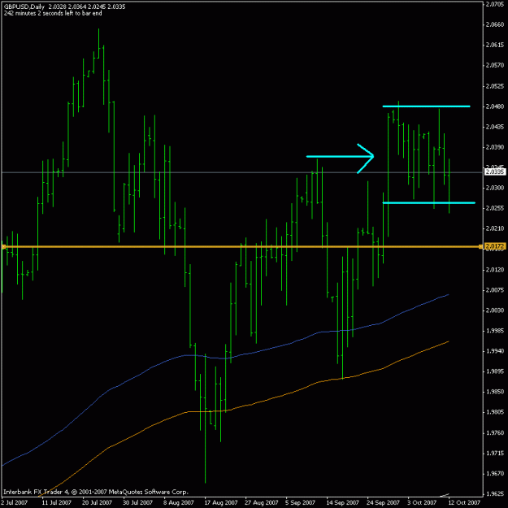
Task: Click the '5 Sep 2007' date label
Action: 301,503
